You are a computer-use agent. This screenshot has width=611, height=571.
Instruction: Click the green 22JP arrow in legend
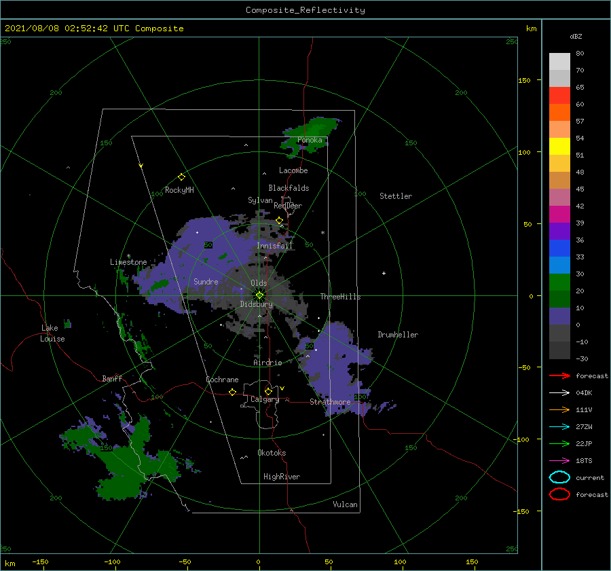tap(559, 443)
